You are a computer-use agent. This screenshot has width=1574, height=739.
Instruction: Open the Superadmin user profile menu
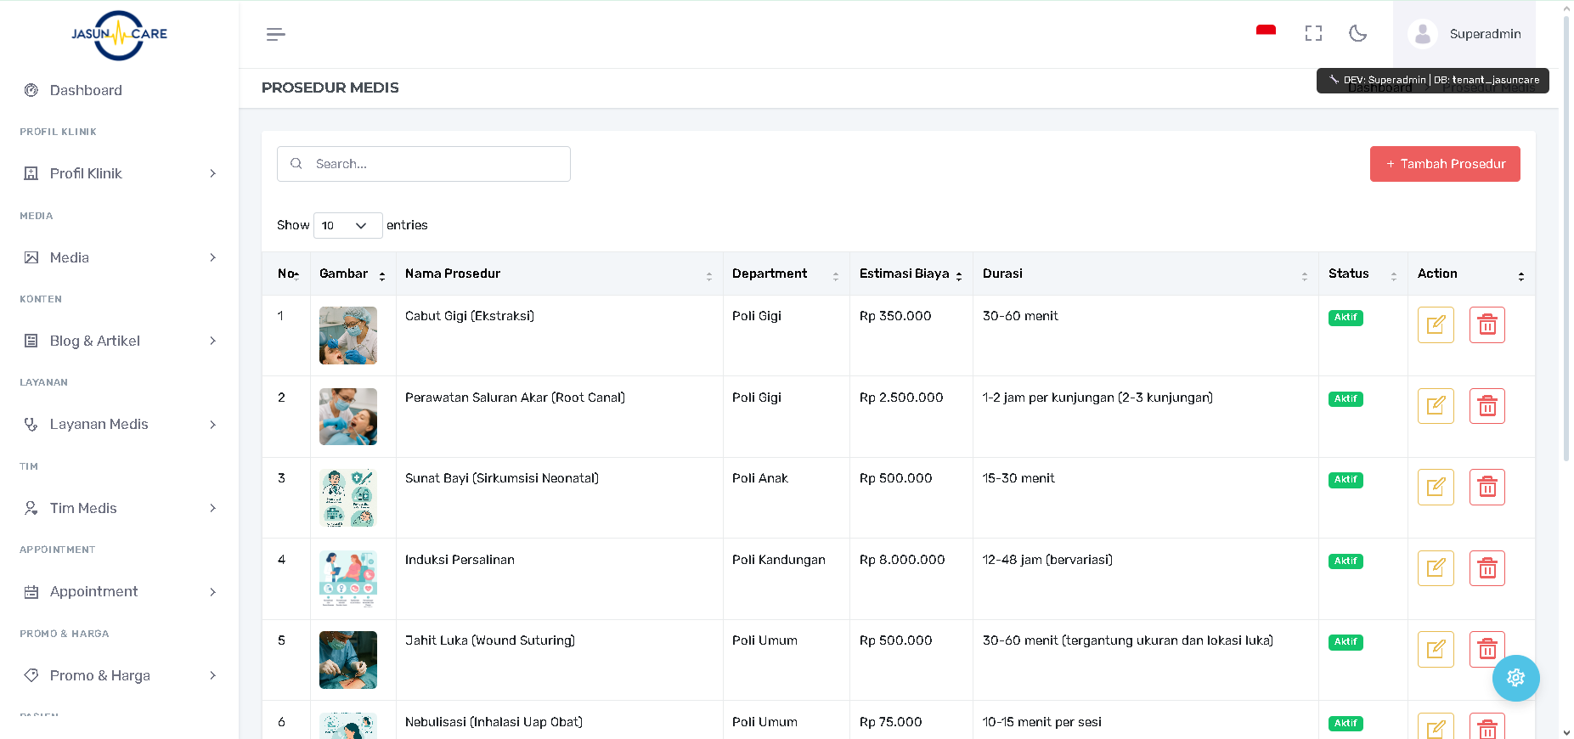tap(1464, 34)
